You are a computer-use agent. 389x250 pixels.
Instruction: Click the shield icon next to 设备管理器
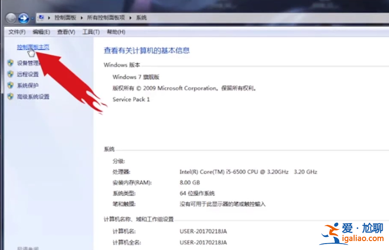point(10,63)
